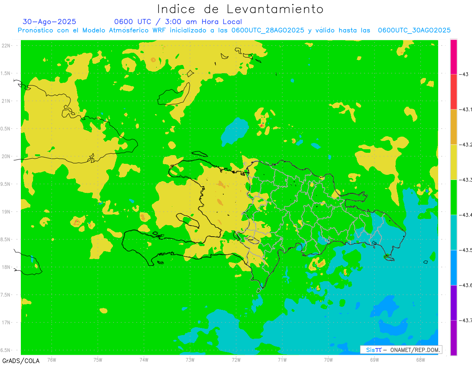Click the '-43.1' legend value
472x365 pixels.
[465, 109]
